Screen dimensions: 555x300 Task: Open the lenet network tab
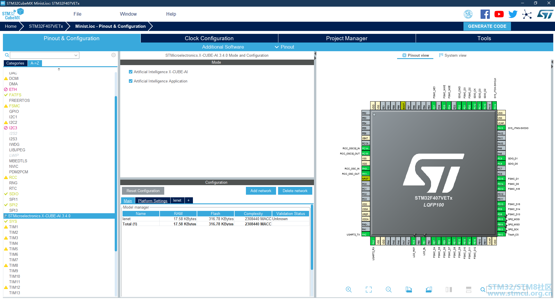click(x=177, y=200)
